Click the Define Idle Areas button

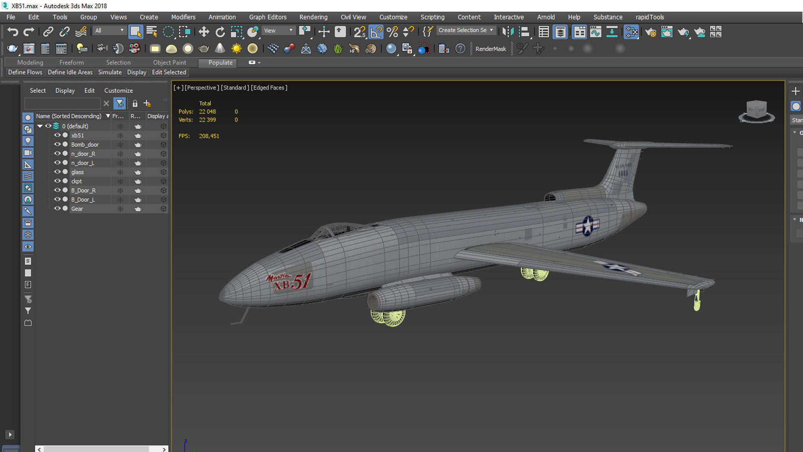point(70,72)
